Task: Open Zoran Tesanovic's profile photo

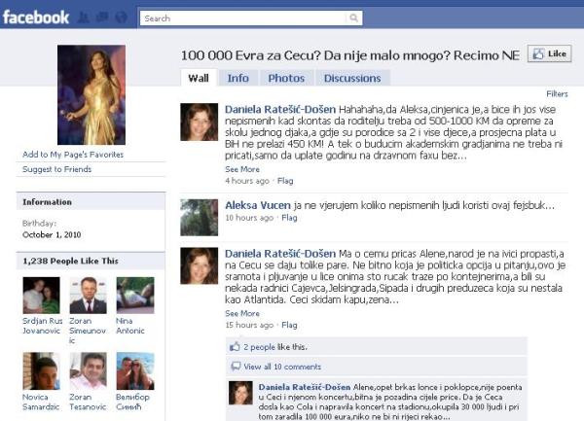Action: click(88, 371)
